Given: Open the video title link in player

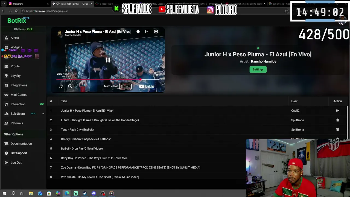Looking at the screenshot, I should click(x=98, y=31).
